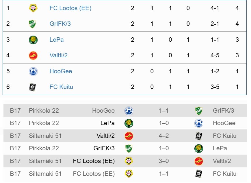
Task: Select the 3–0 FC Lootos vs Valtti/2 score
Action: 163,161
